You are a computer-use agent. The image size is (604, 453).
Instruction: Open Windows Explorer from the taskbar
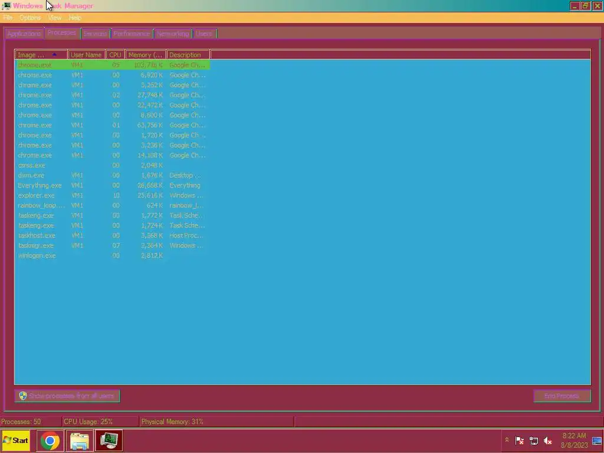pos(80,441)
